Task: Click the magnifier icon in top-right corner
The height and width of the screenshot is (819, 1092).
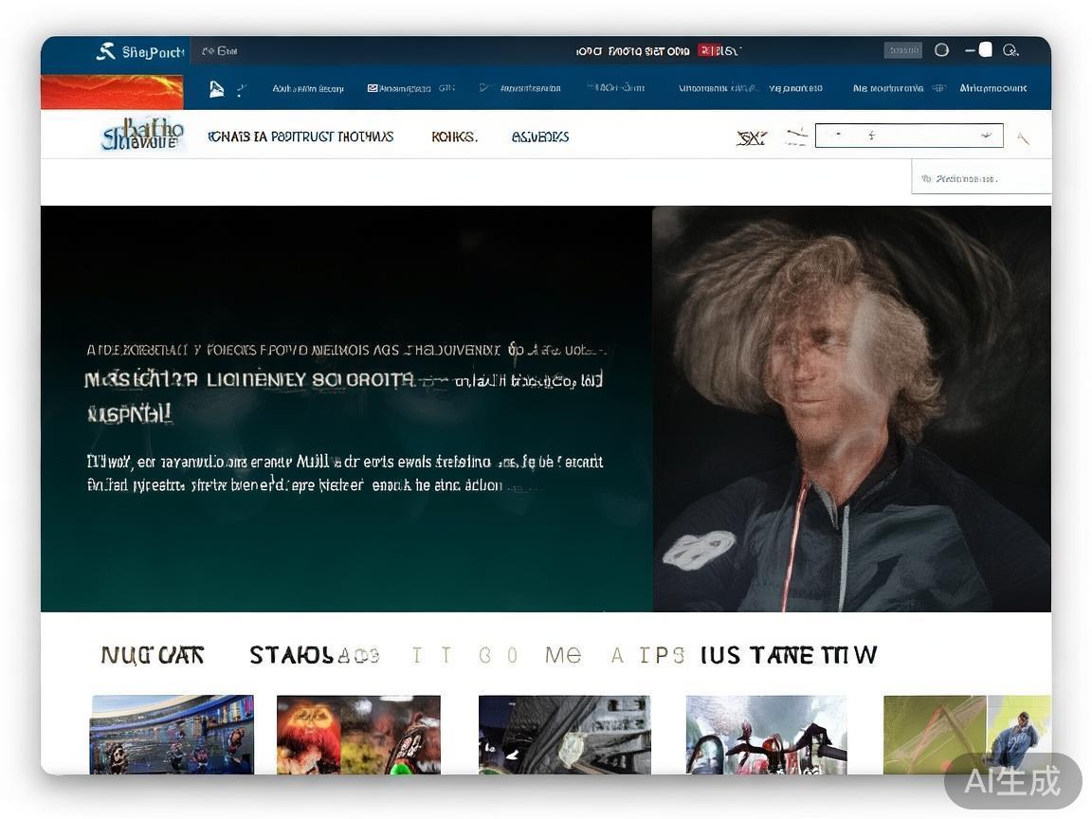Action: pyautogui.click(x=1010, y=50)
